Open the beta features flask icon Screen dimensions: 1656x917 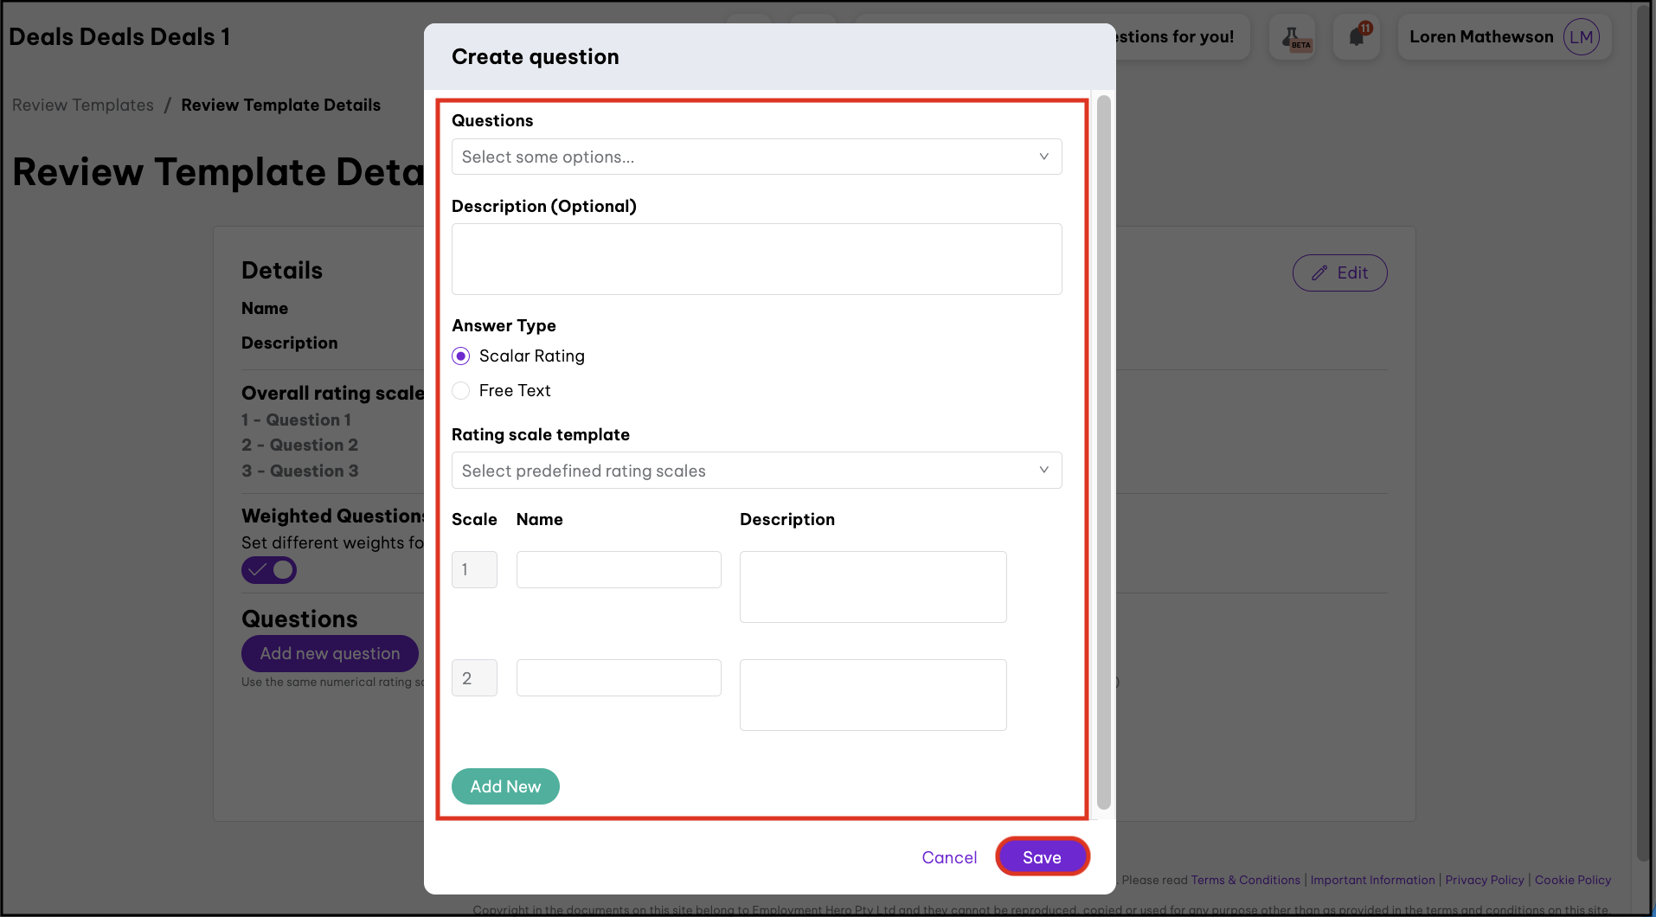[1293, 37]
